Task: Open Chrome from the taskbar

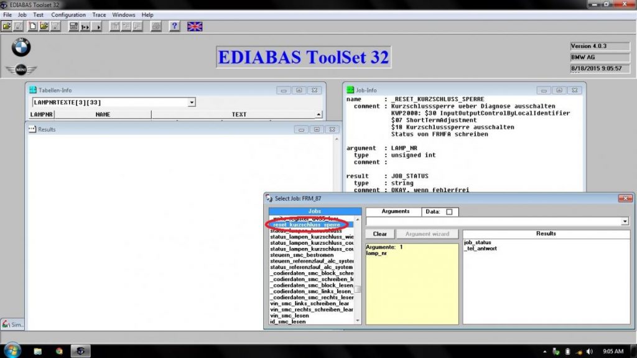Action: [x=59, y=351]
